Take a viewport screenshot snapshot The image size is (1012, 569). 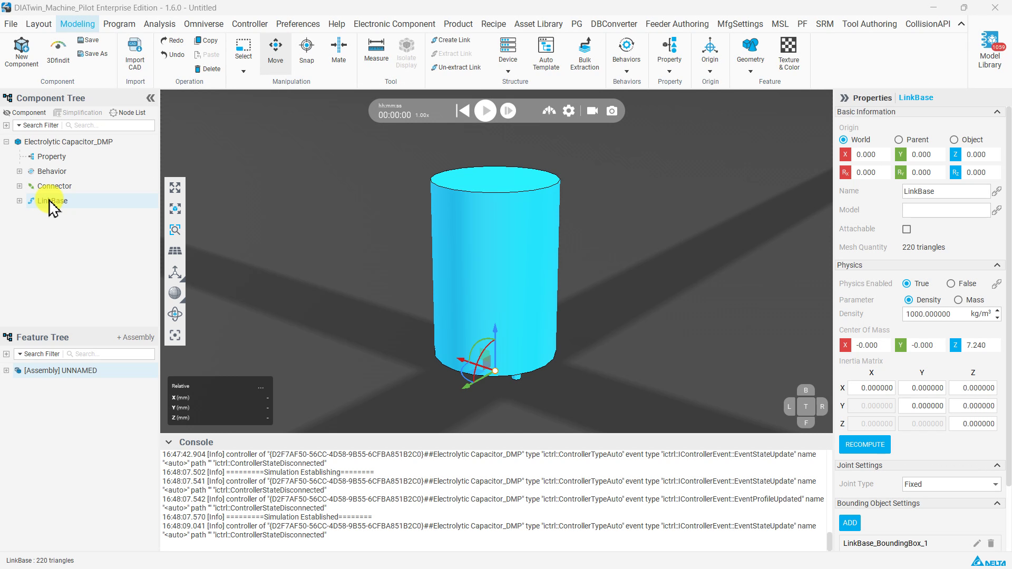tap(611, 111)
